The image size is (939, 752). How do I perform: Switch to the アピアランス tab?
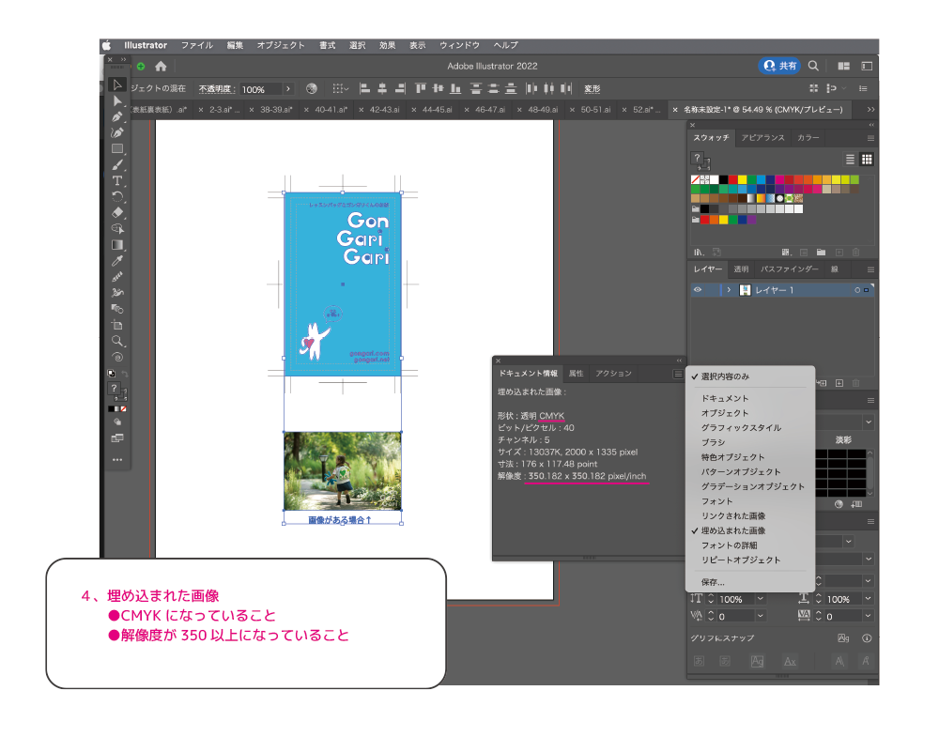(762, 138)
